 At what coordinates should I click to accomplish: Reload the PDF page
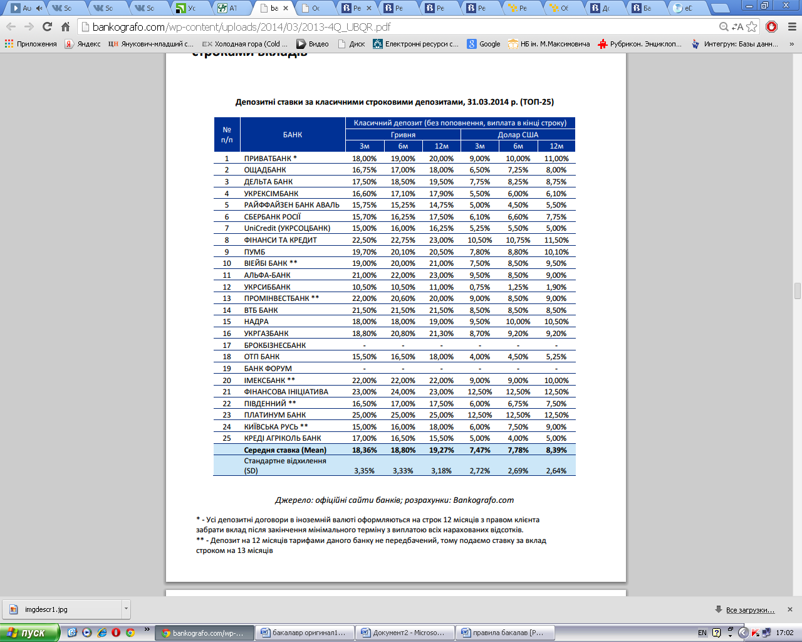tap(47, 27)
